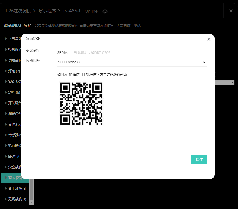Screen dimensions: 238x209
Task: Click the 保存 save button
Action: click(199, 159)
